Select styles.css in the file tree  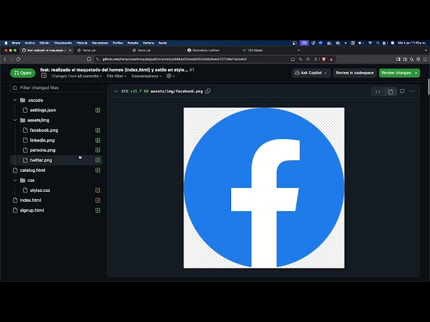[x=56, y=190]
